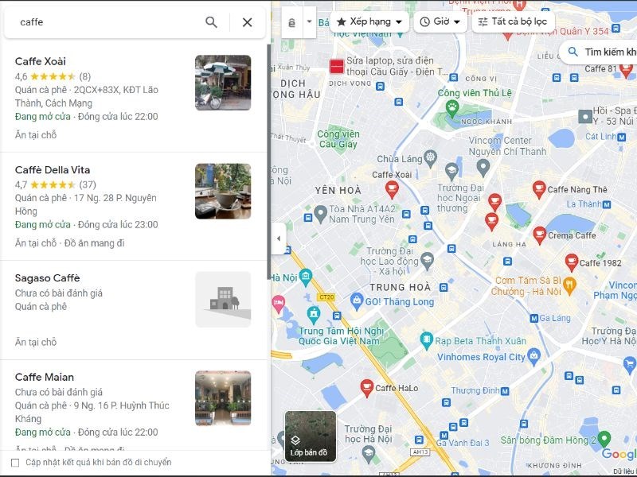This screenshot has width=637, height=477.
Task: Click the Cát Linh metro station icon
Action: pyautogui.click(x=622, y=137)
